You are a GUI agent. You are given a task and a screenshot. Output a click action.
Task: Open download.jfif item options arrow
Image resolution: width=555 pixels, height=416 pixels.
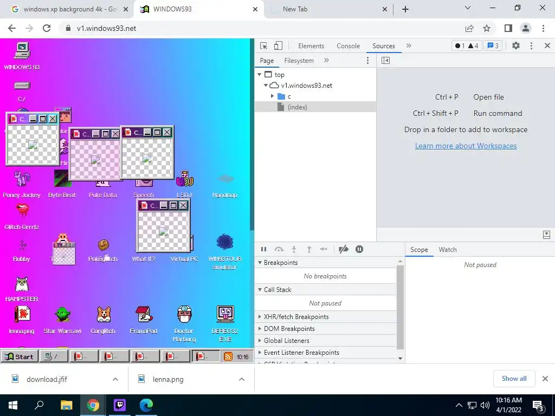click(x=115, y=379)
